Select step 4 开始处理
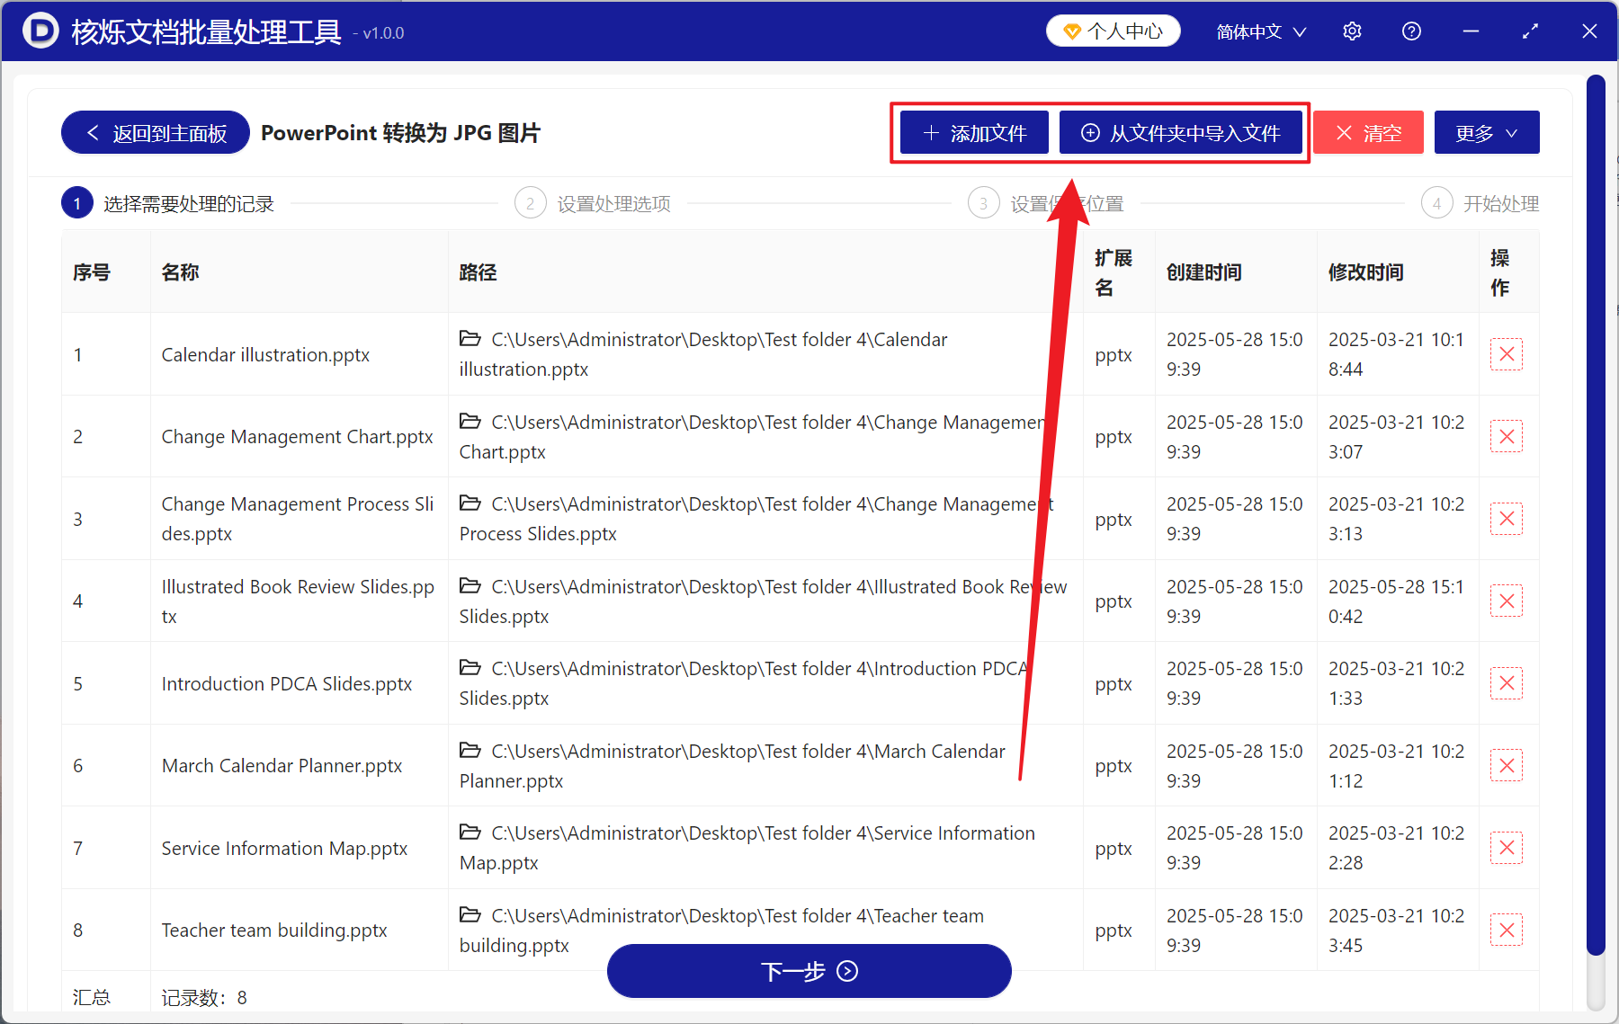The image size is (1619, 1024). coord(1480,204)
